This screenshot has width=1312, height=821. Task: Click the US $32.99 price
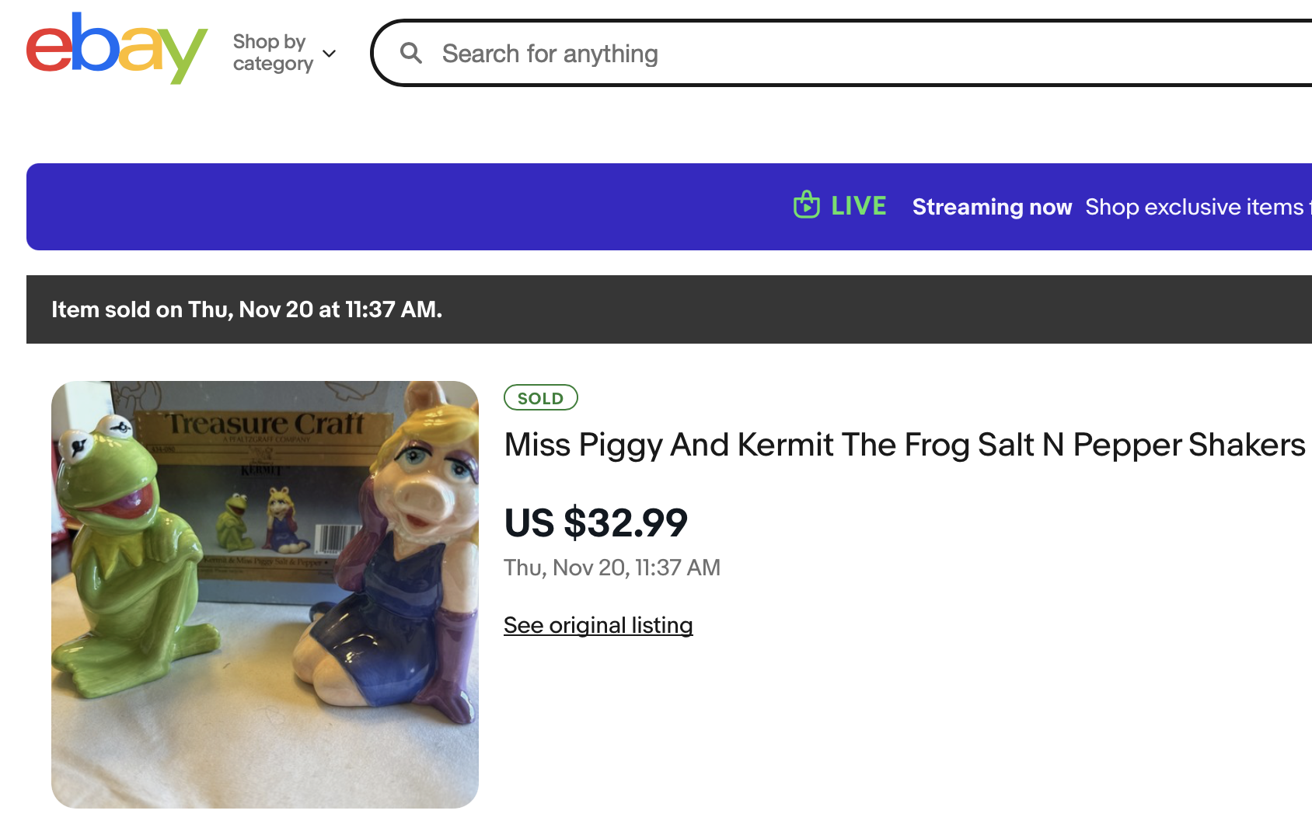[x=595, y=522]
